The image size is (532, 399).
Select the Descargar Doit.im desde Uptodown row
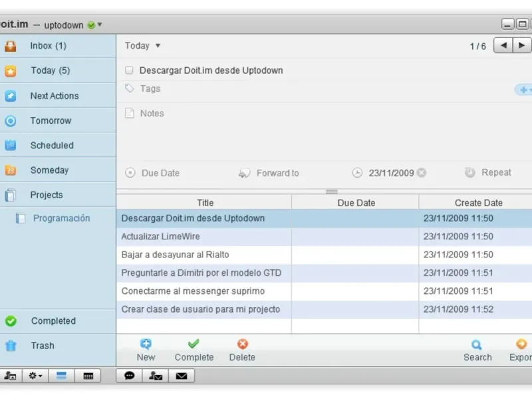pos(325,218)
